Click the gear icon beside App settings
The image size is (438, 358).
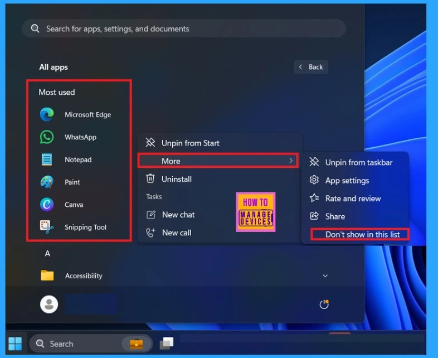pos(314,180)
